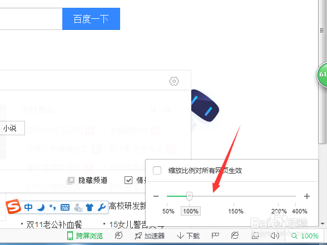Image resolution: width=327 pixels, height=245 pixels.
Task: Click the zoom slider handle
Action: (x=189, y=196)
